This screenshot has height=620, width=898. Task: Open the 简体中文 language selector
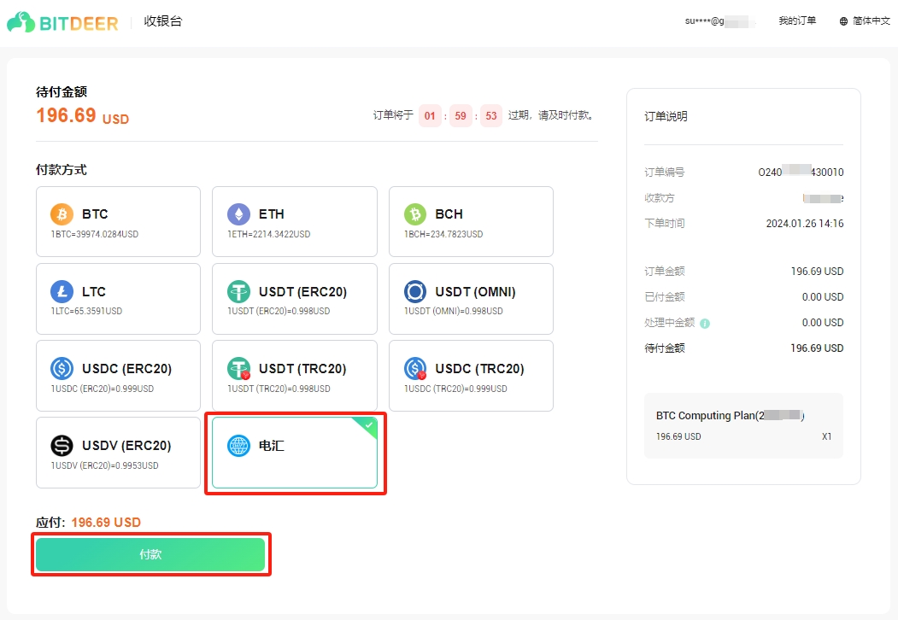click(865, 21)
